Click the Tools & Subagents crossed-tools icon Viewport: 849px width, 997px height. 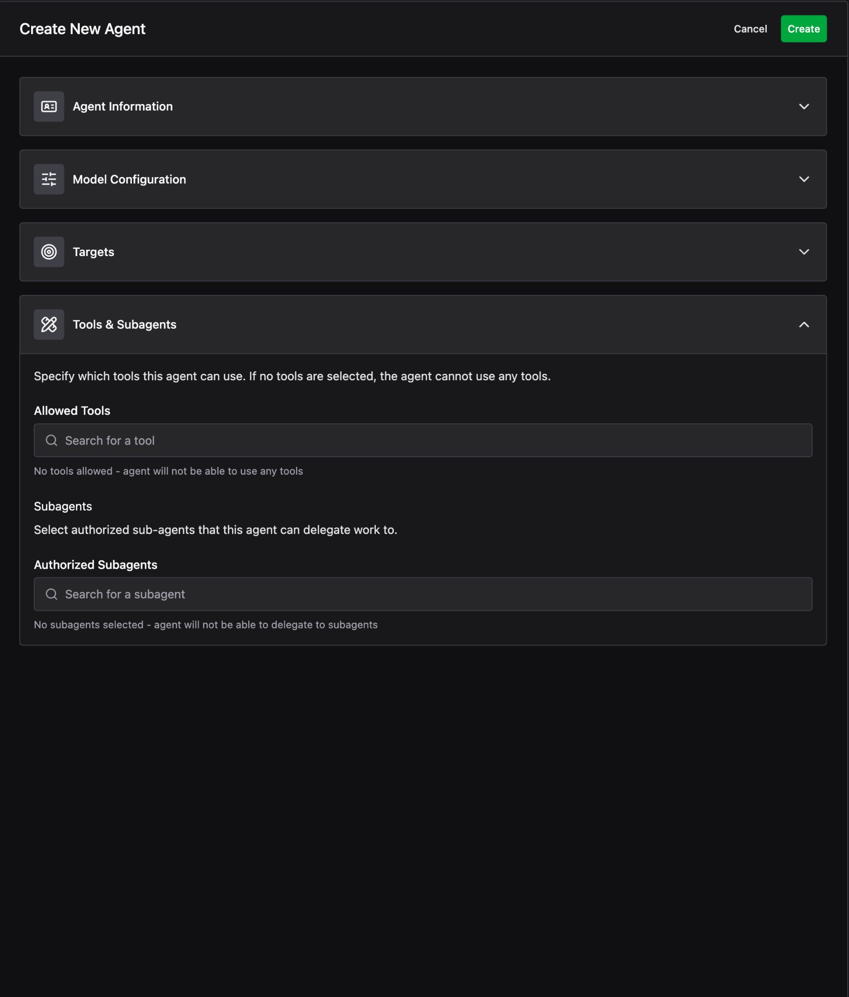point(49,324)
